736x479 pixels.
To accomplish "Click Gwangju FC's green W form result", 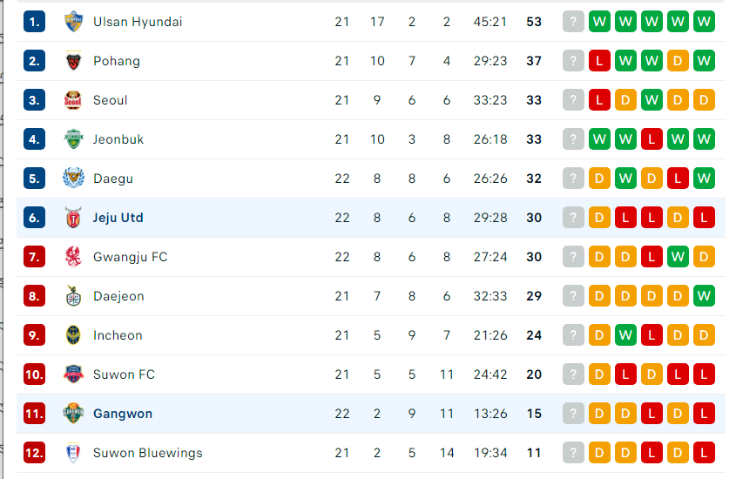I will coord(678,257).
